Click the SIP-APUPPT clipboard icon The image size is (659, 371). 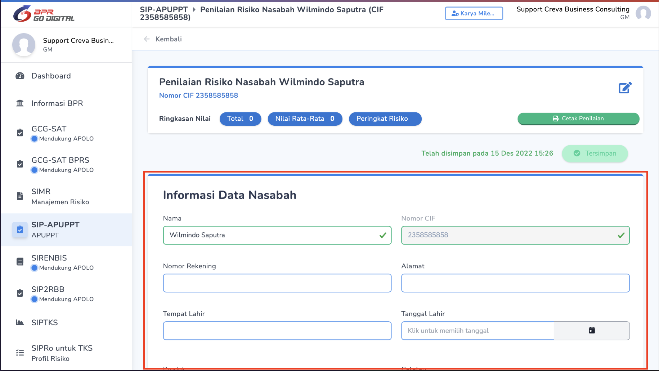pyautogui.click(x=20, y=229)
